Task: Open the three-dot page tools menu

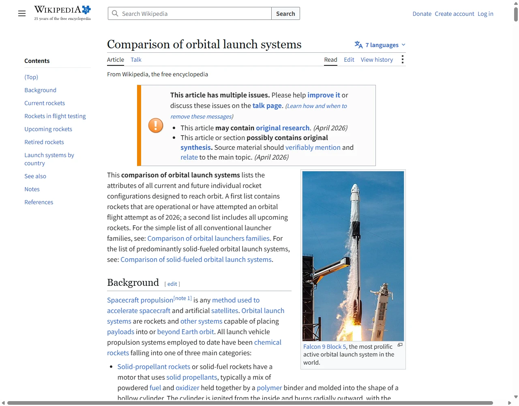Action: point(402,60)
